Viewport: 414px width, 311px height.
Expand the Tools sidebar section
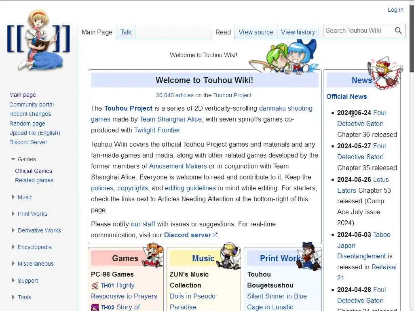13,297
